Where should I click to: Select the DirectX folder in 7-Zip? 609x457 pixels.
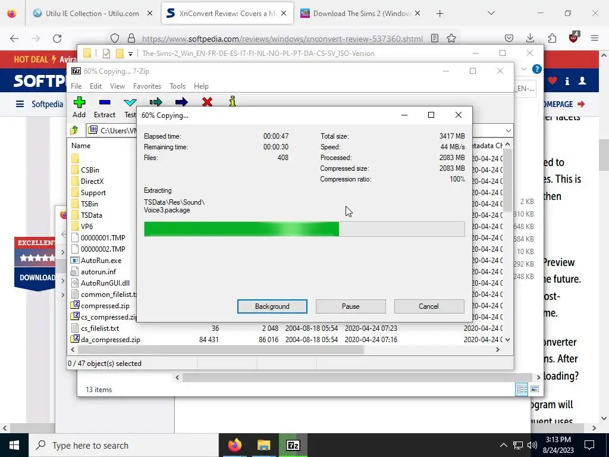92,181
